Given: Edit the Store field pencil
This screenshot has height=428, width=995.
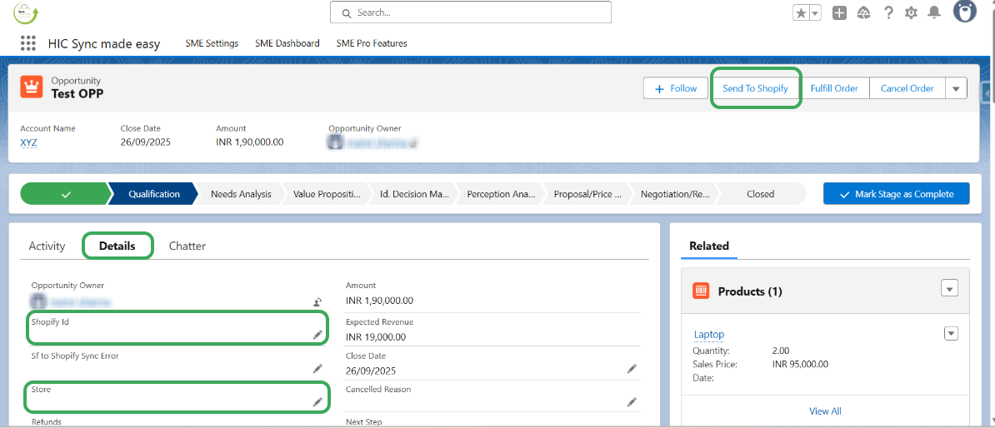Looking at the screenshot, I should [x=317, y=402].
